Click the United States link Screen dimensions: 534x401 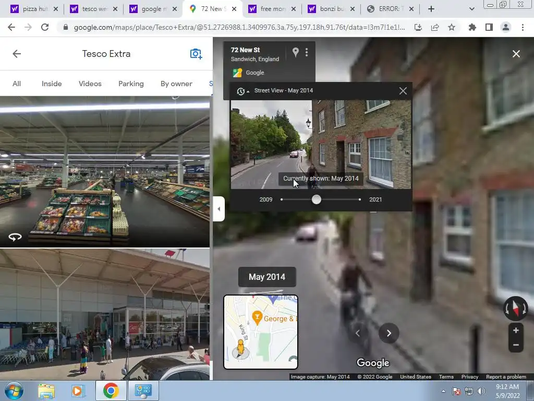[416, 377]
